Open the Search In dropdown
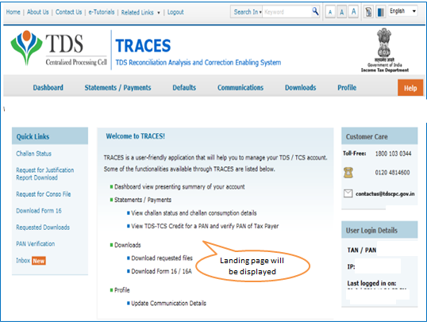The image size is (427, 325). click(248, 12)
